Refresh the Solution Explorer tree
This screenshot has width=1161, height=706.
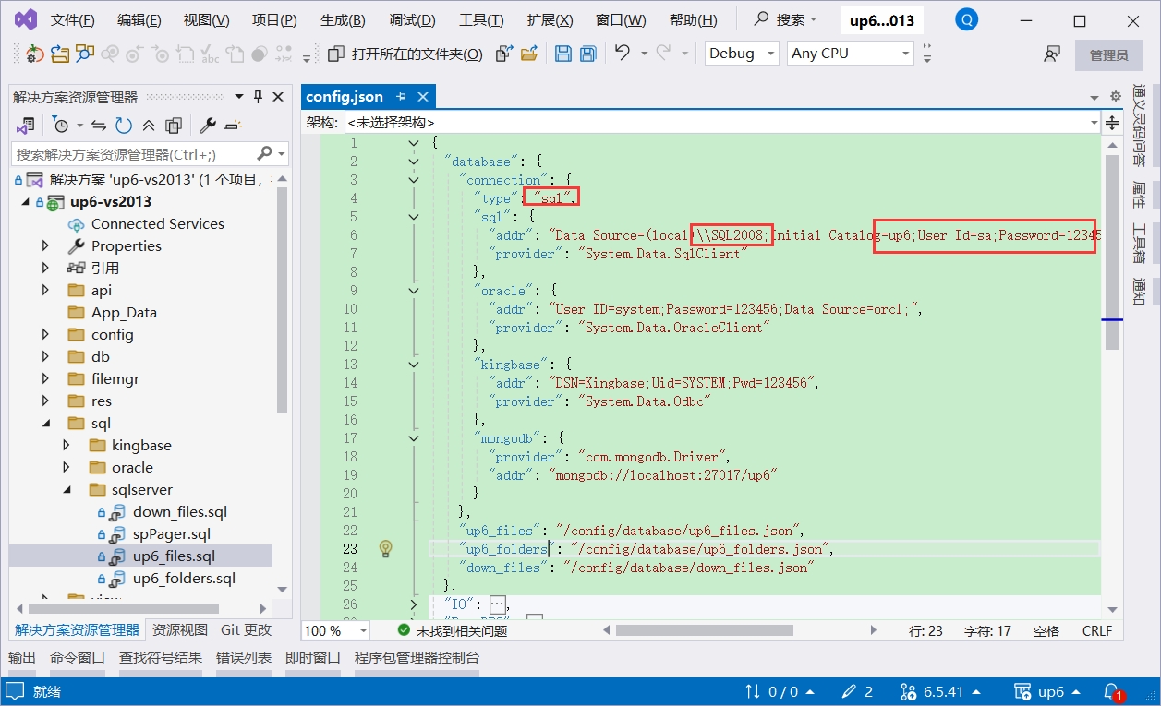pyautogui.click(x=124, y=126)
